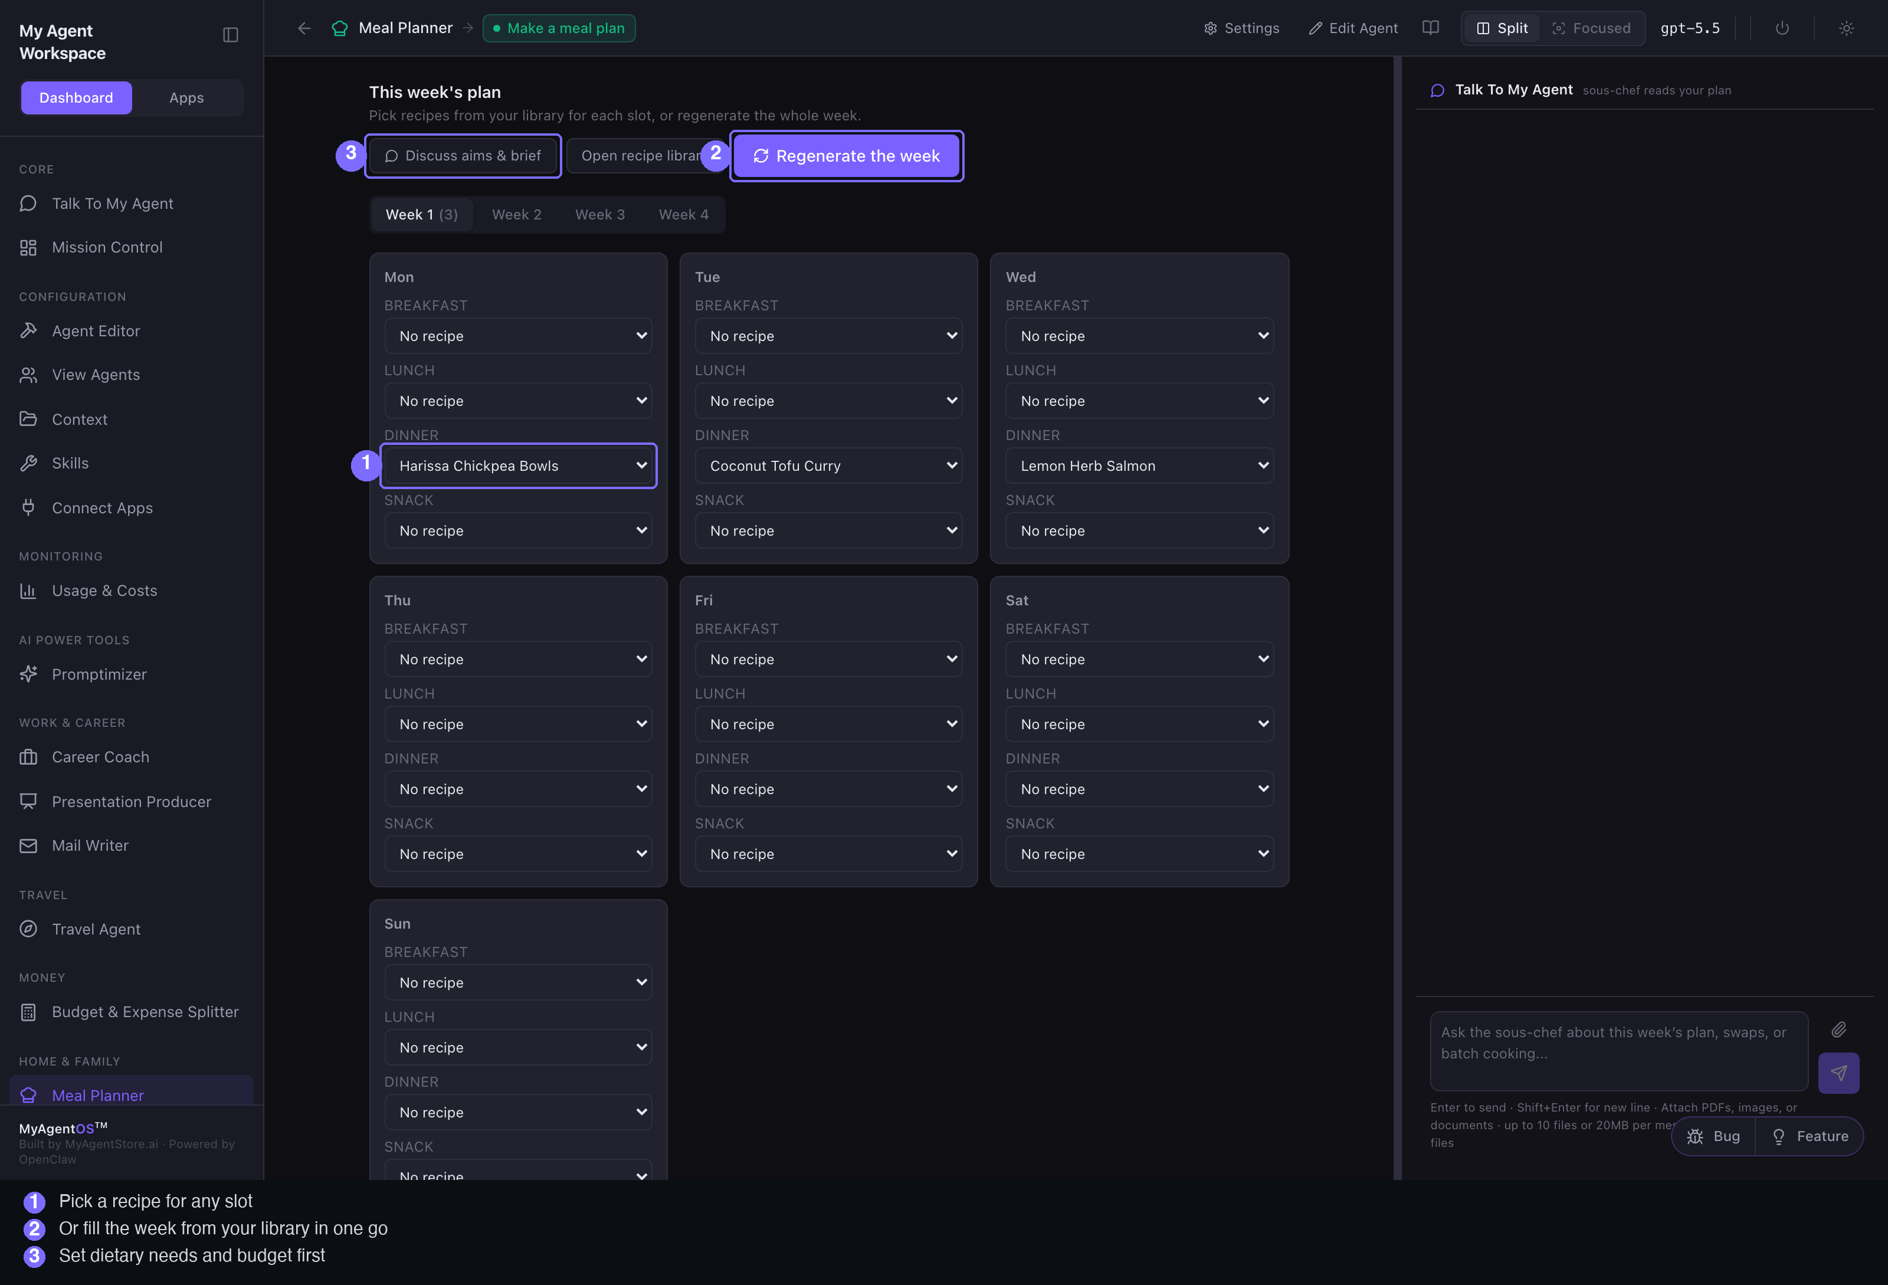Open Wednesday dinner Lemon Herb Salmon dropdown
The image size is (1888, 1285).
pos(1139,466)
